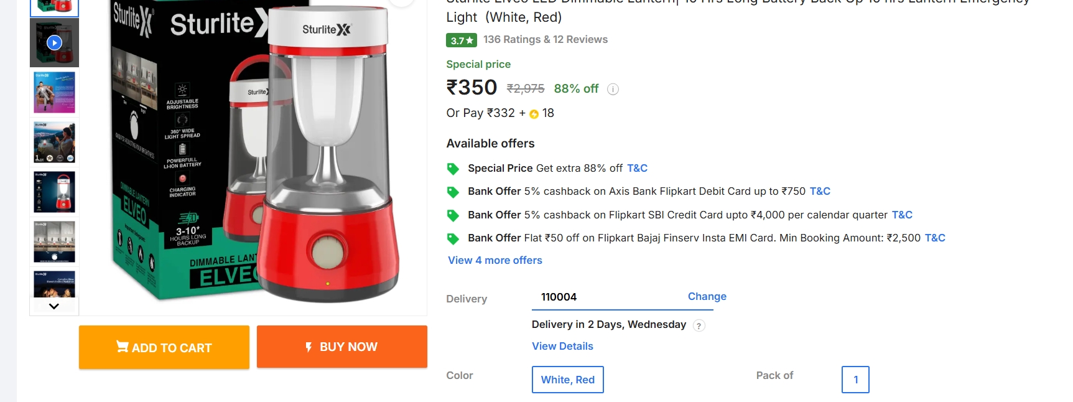Play the product video thumbnail
This screenshot has height=402, width=1073.
[54, 42]
